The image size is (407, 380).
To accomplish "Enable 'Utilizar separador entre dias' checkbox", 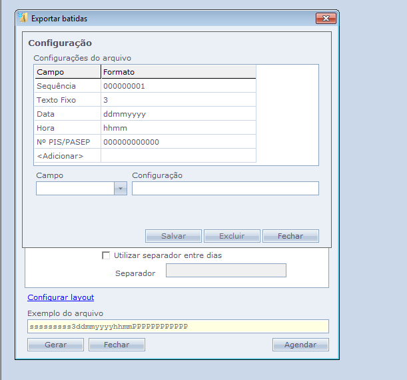I will pos(105,255).
